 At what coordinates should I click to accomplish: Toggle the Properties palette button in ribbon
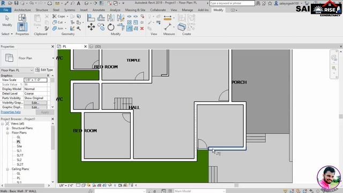coord(22,27)
